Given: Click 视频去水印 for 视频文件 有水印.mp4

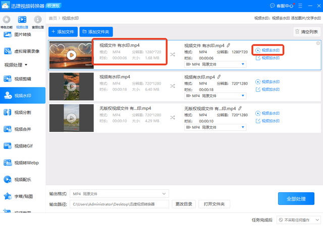Looking at the screenshot, I should click(267, 50).
